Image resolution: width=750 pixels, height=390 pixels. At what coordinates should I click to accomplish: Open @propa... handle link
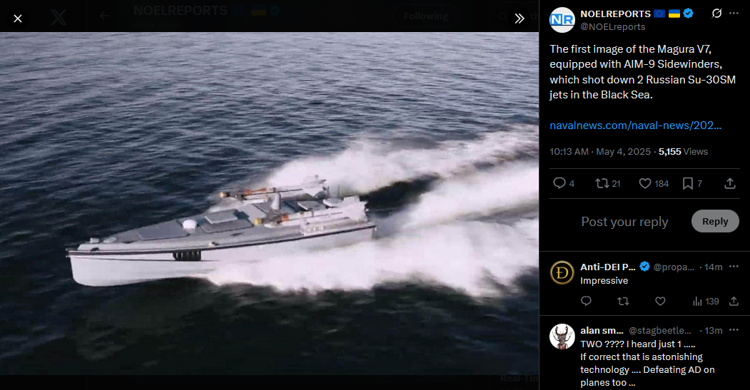click(x=674, y=267)
